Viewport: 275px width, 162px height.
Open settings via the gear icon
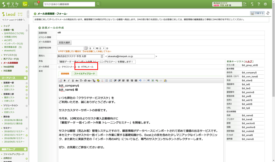265,4
